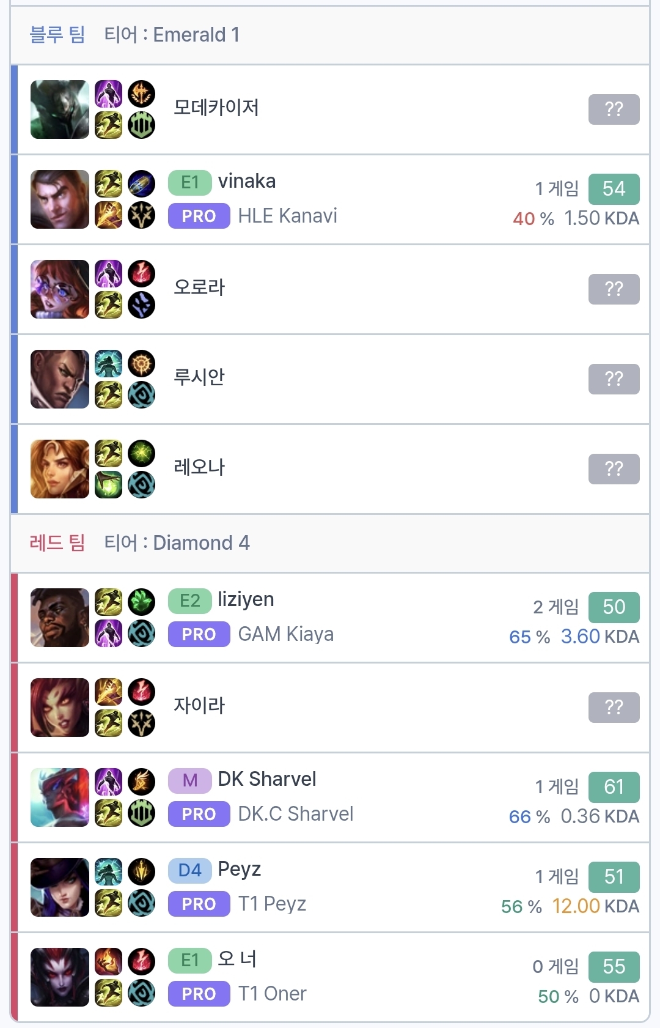Click the Blue Team header label
660x1028 pixels.
[x=57, y=35]
